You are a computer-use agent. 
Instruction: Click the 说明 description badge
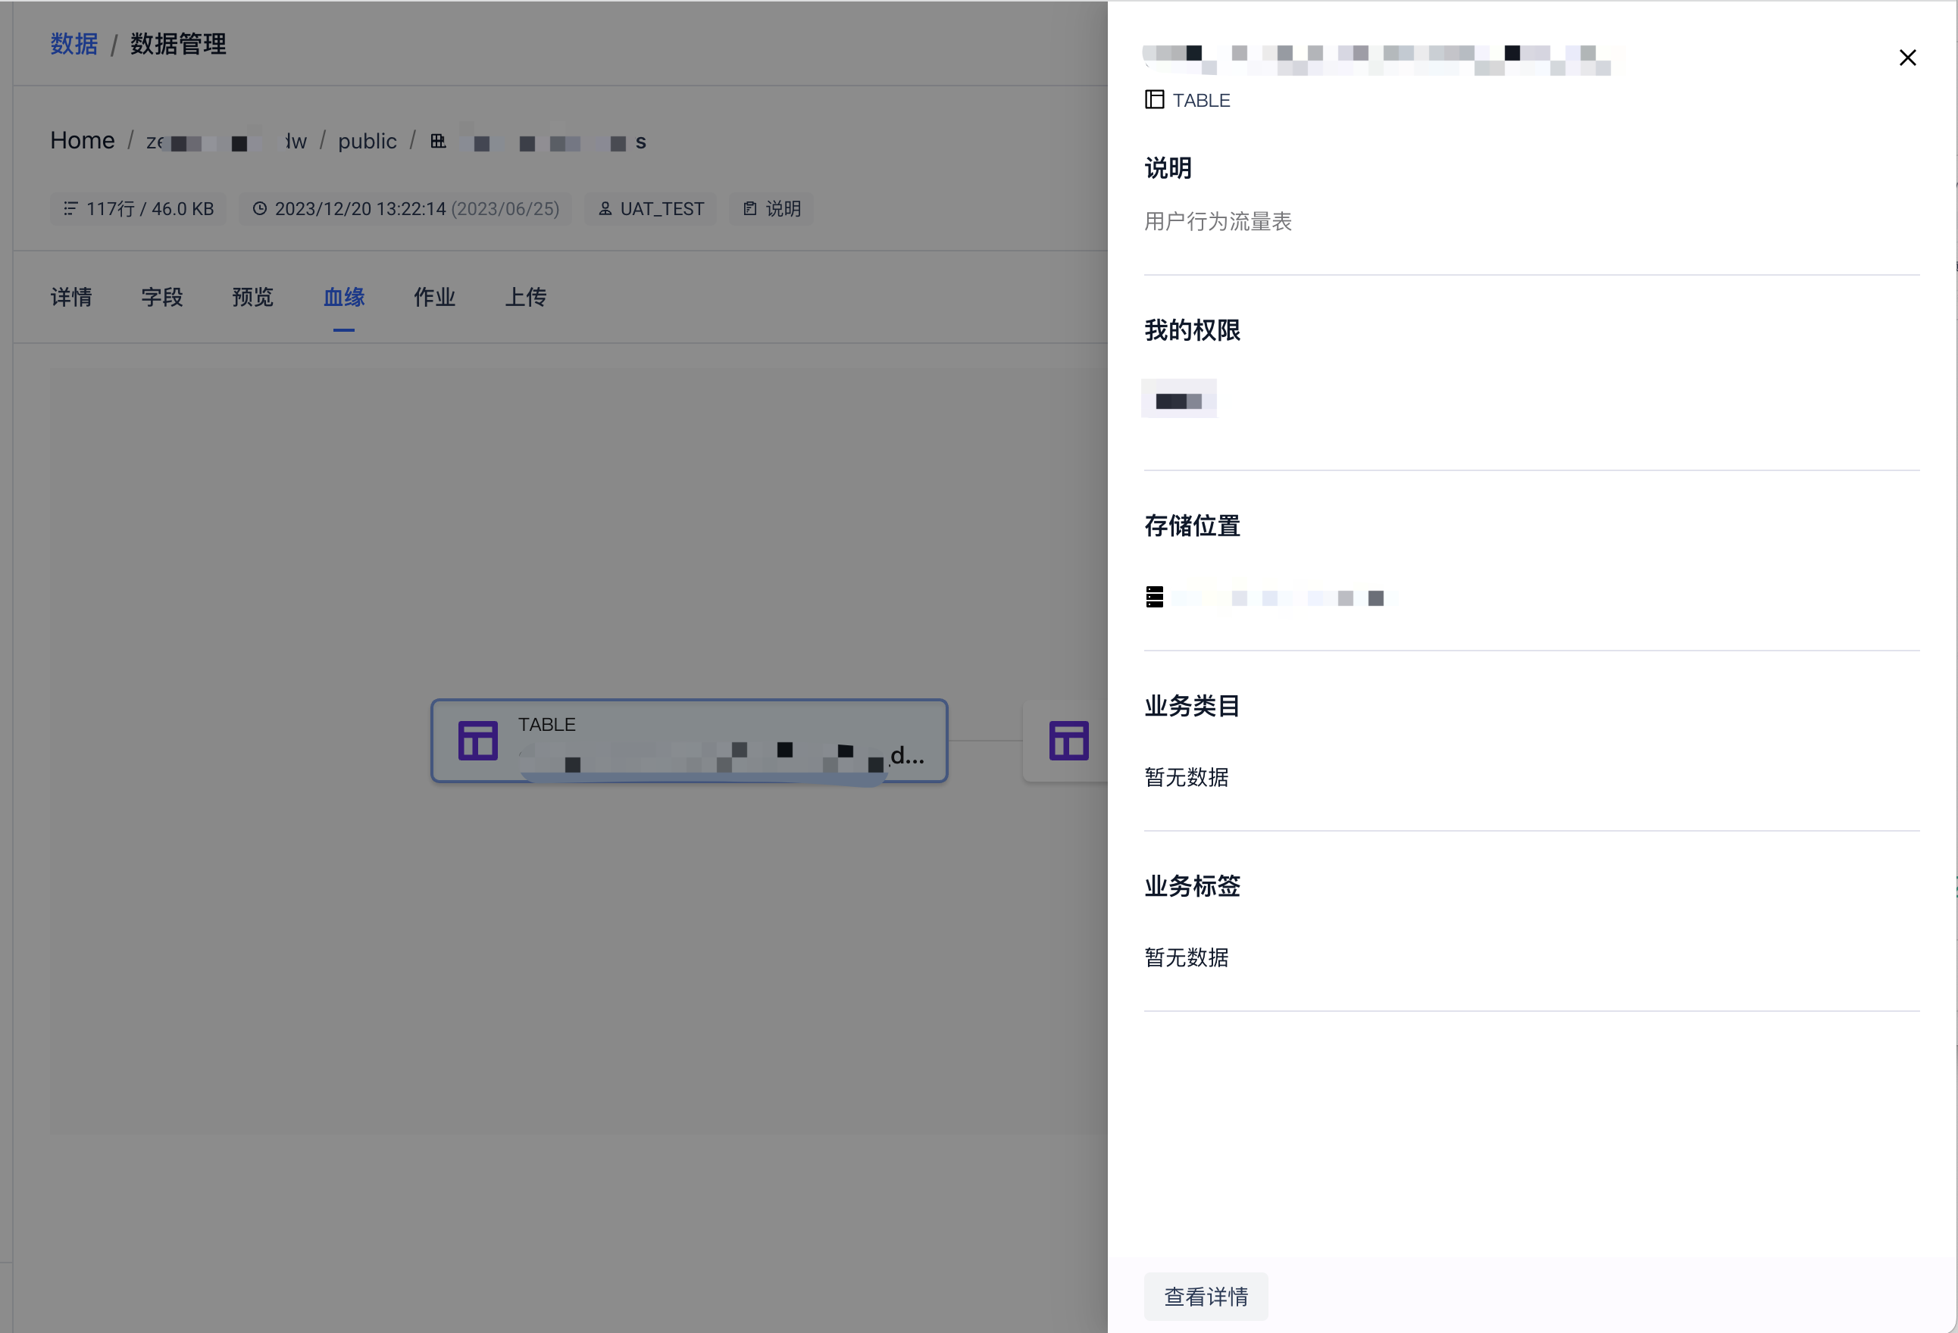[x=771, y=208]
